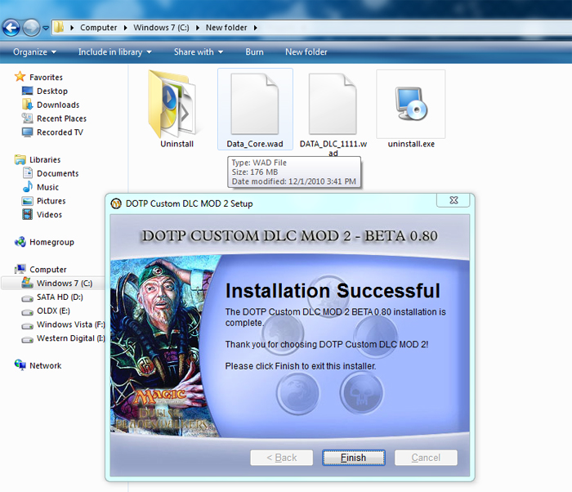The height and width of the screenshot is (492, 572).
Task: Select the DATA_DLC_1111.wad file icon
Action: click(333, 105)
